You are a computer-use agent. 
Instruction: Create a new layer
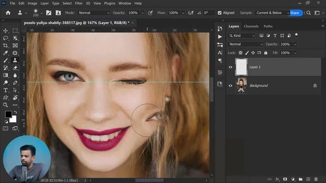click(308, 179)
